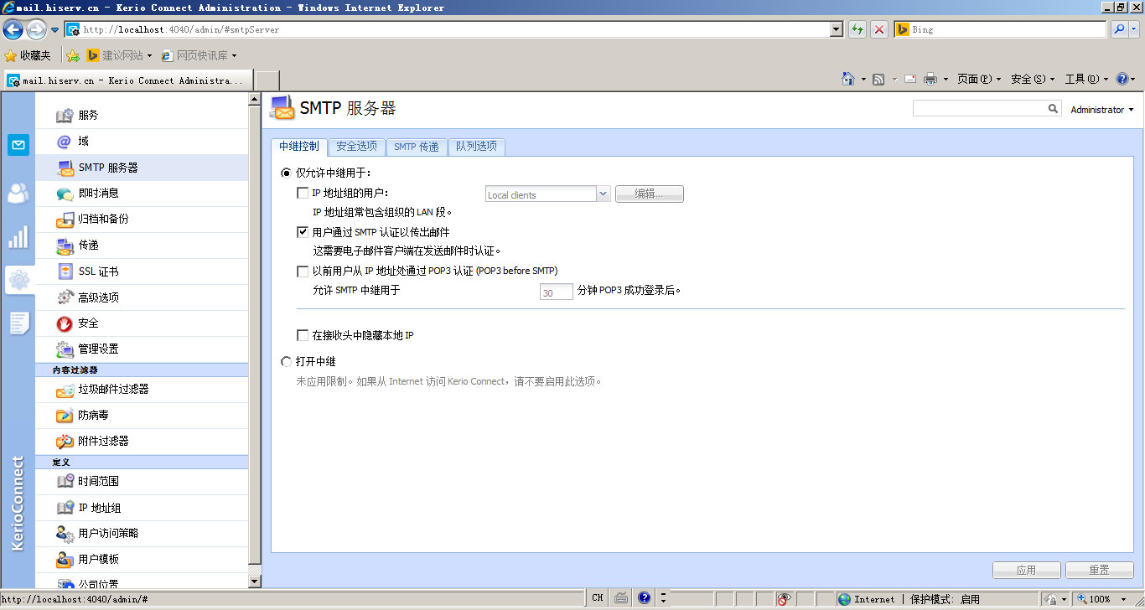1145x610 pixels.
Task: Click the sidebar scroll down arrow
Action: [x=256, y=581]
